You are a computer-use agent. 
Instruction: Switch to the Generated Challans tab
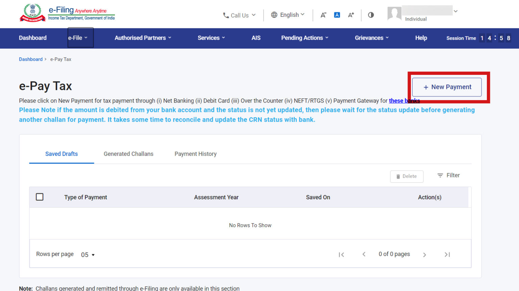(128, 154)
